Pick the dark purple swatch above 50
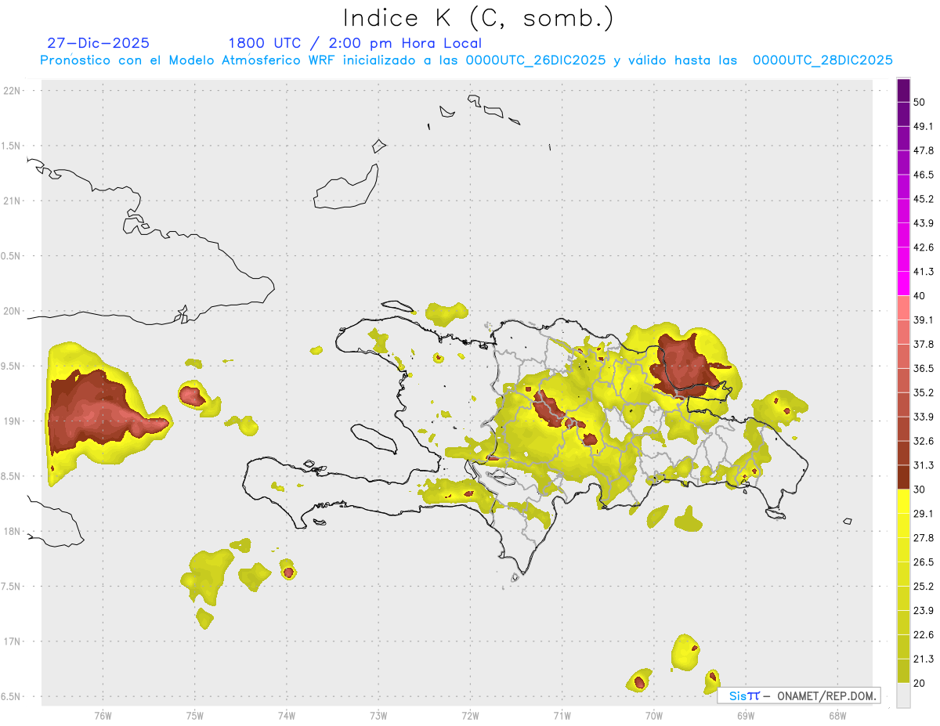The image size is (940, 726). click(x=903, y=90)
